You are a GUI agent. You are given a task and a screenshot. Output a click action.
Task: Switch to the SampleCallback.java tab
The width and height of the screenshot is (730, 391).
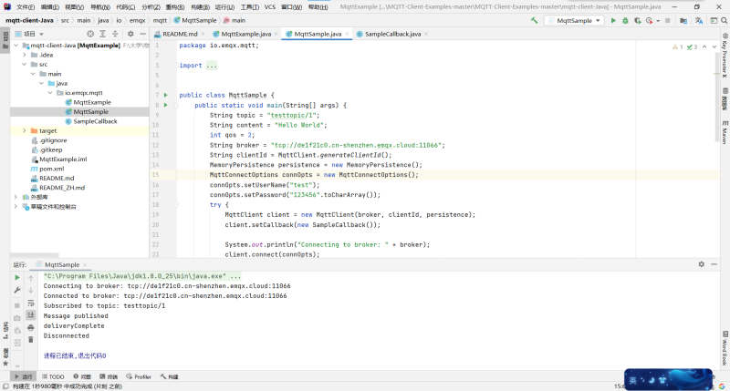pyautogui.click(x=392, y=34)
